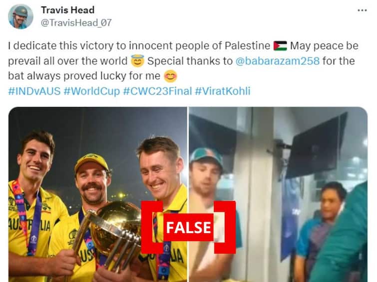Open the three-dot more options menu
This screenshot has width=377, height=282.
[x=362, y=10]
